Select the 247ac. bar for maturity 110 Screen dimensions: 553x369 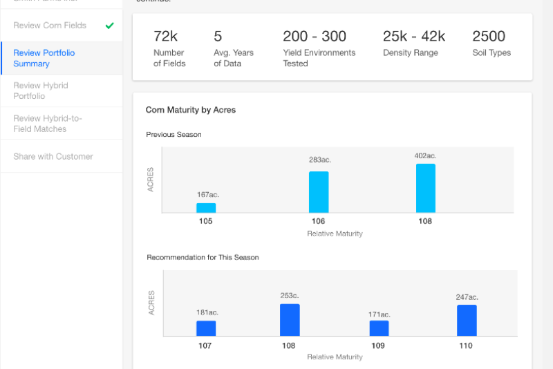467,321
